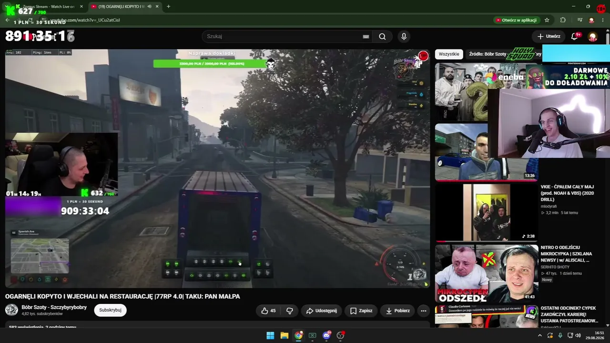Click the search magnifier button beside Szukaj

(x=382, y=37)
